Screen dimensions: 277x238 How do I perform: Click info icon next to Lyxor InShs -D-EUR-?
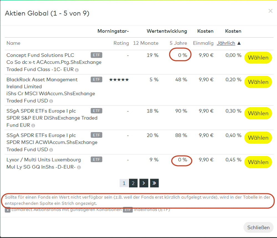click(79, 167)
